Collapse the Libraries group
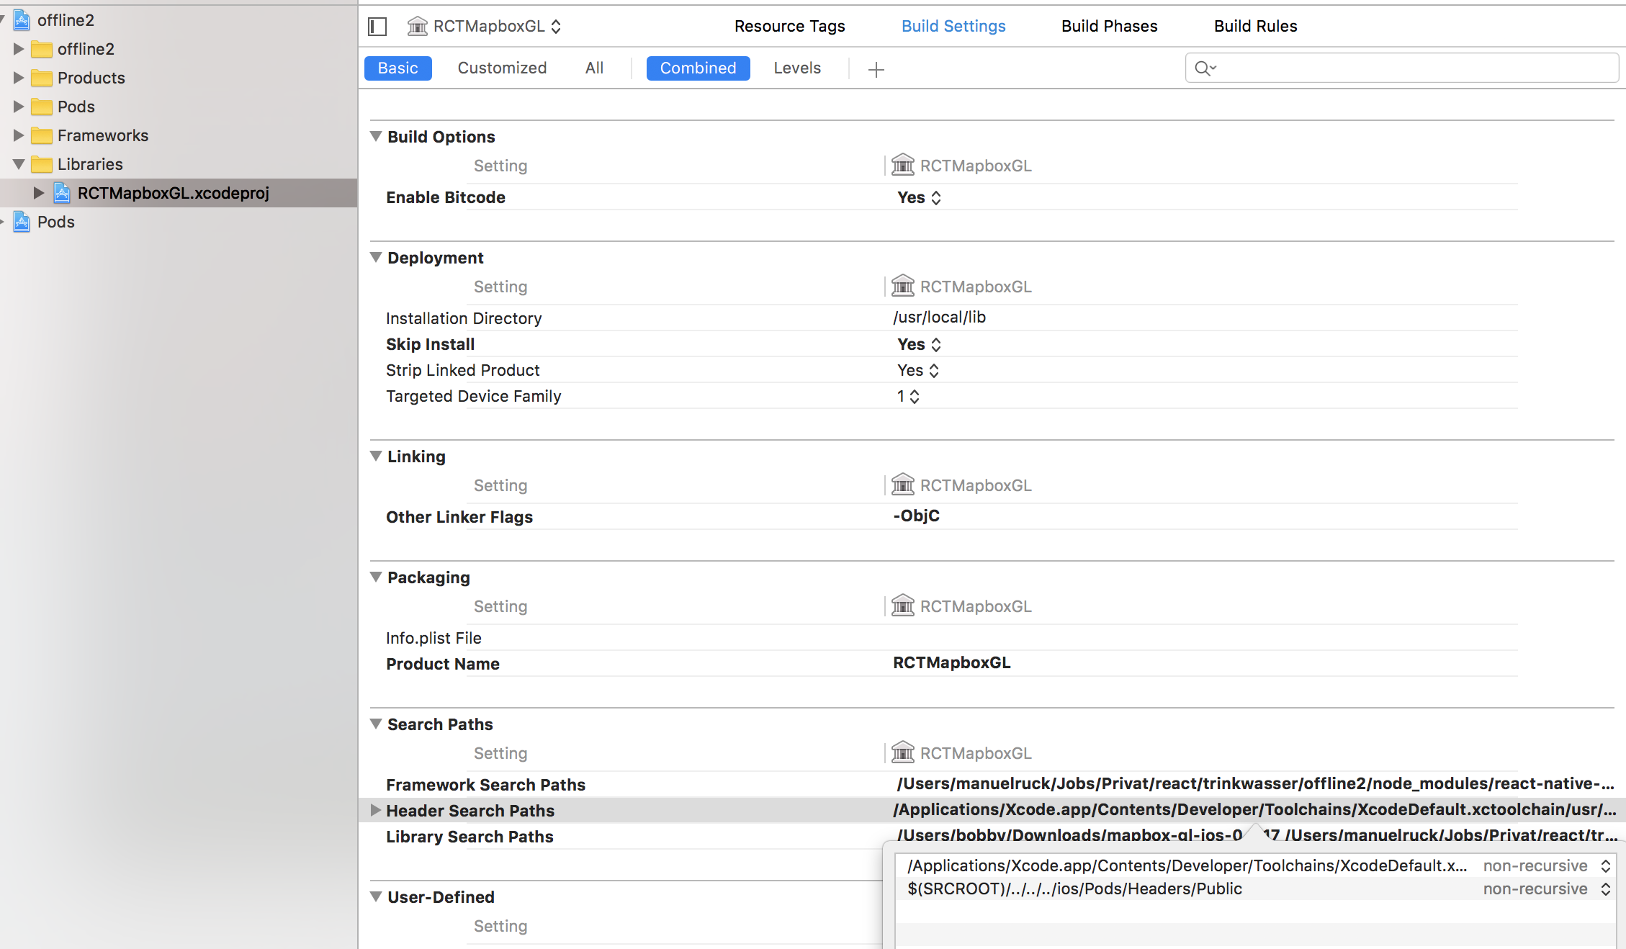This screenshot has height=949, width=1626. pos(18,164)
